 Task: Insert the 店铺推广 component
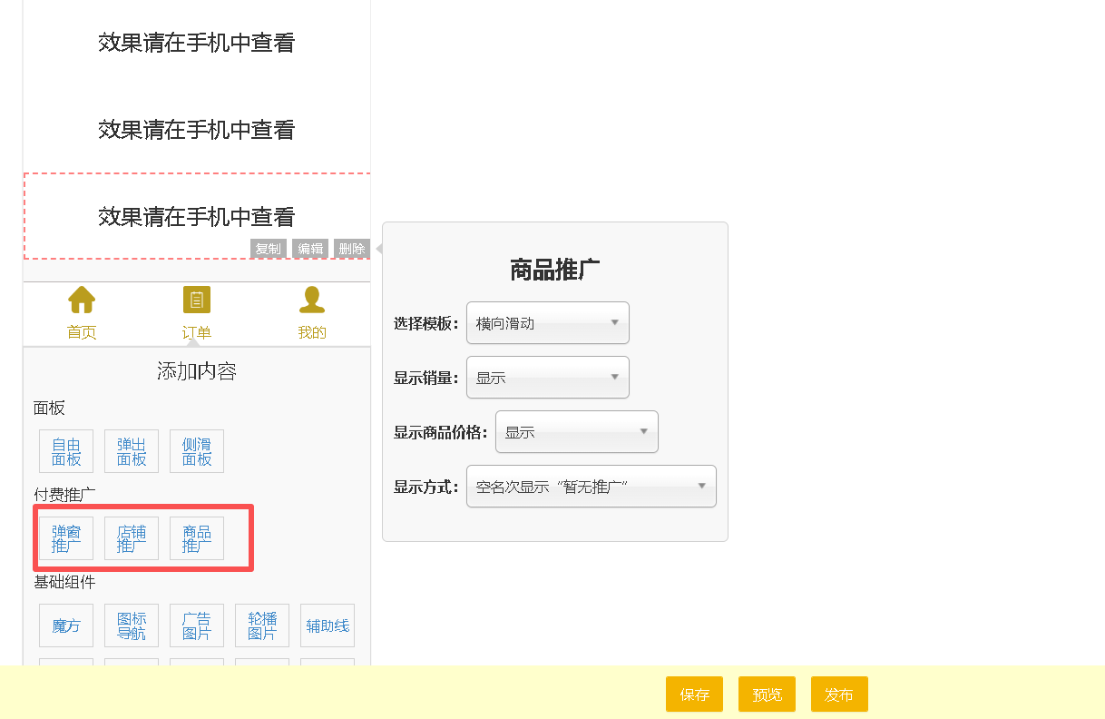132,538
